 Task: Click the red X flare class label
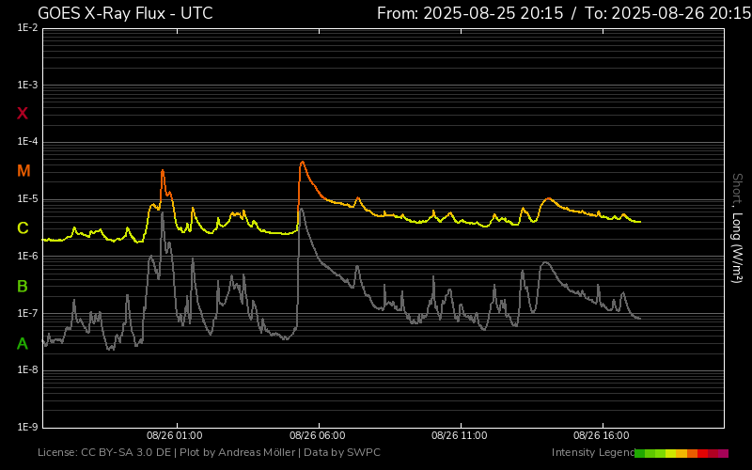pos(23,114)
